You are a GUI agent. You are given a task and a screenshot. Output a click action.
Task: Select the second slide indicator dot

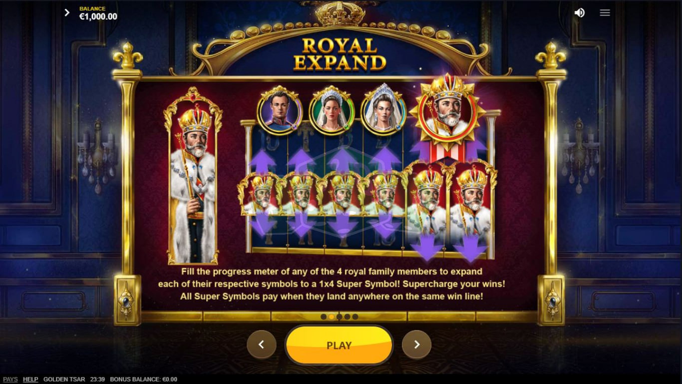(x=332, y=317)
